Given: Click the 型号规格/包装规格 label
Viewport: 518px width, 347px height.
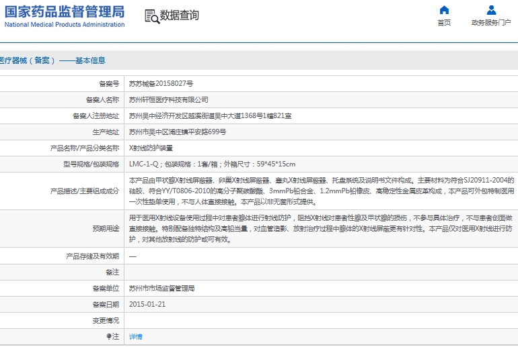Looking at the screenshot, I should pyautogui.click(x=91, y=164).
